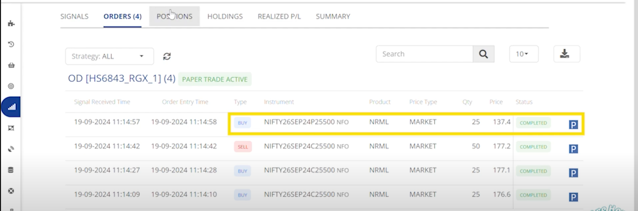Open the Strategy: ALL dropdown
The height and width of the screenshot is (211, 638).
pyautogui.click(x=109, y=56)
